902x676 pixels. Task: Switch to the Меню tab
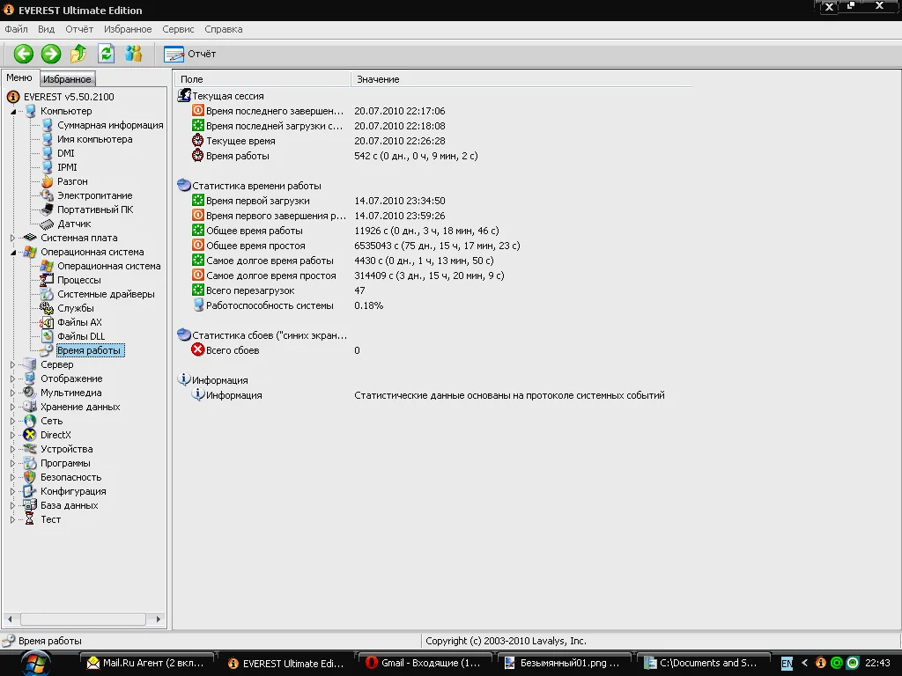point(19,77)
